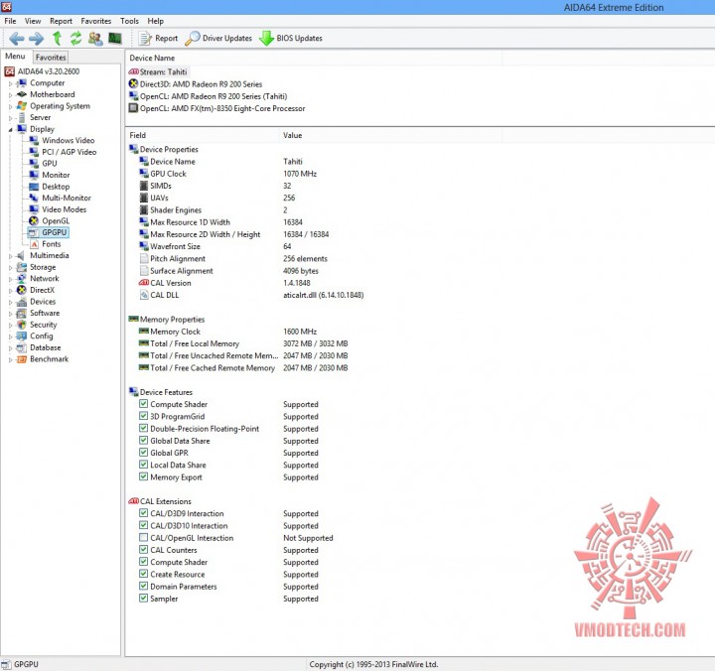Image resolution: width=715 pixels, height=671 pixels.
Task: Toggle the Memory Export checkbox
Action: point(143,476)
